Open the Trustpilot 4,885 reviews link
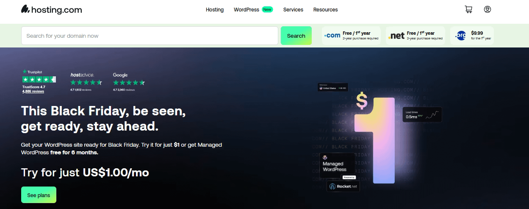The height and width of the screenshot is (209, 529). pyautogui.click(x=33, y=91)
